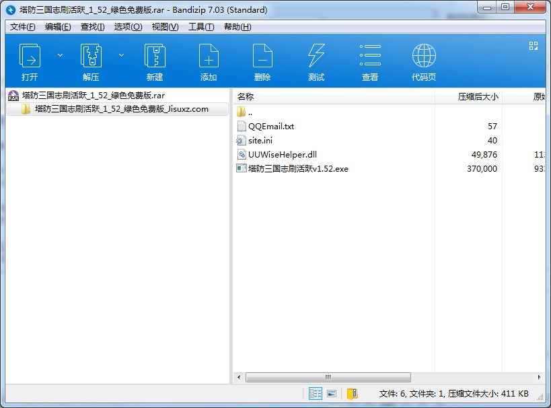Click the QQEmail.txt file icon
The image size is (551, 408).
coord(242,127)
